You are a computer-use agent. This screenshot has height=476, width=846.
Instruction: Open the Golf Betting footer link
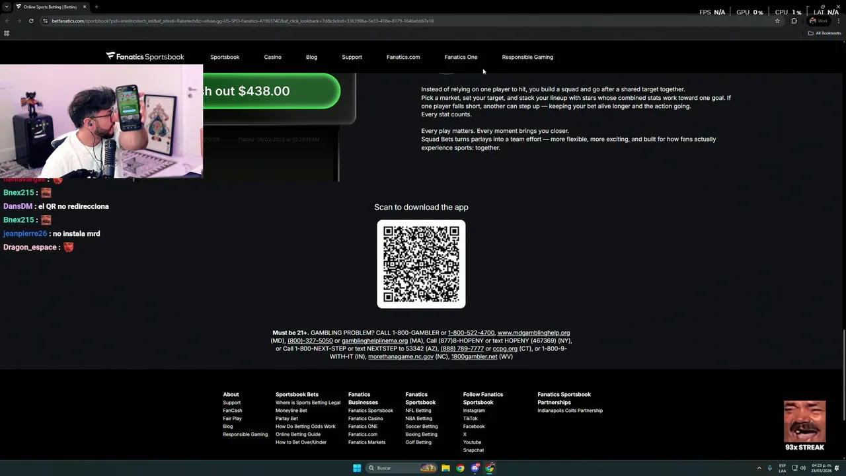point(418,442)
